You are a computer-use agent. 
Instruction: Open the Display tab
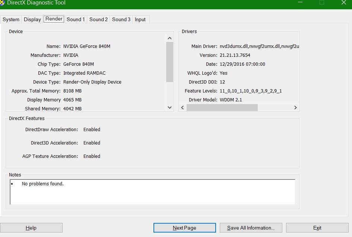32,19
